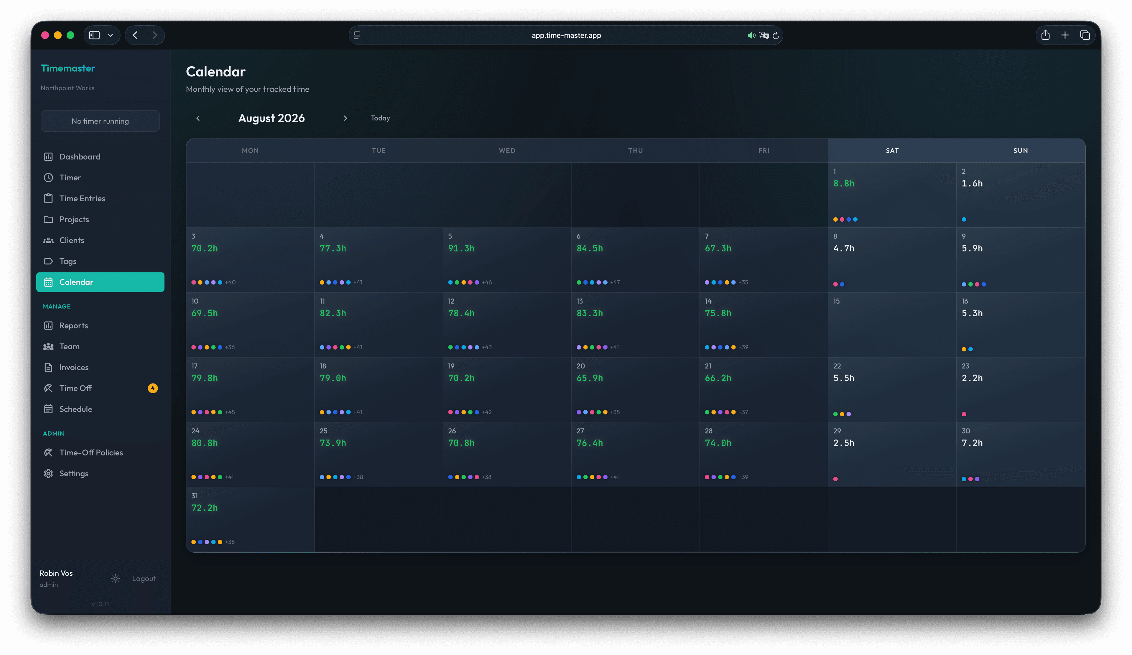Click the +47 overflow on August 6

(x=615, y=283)
